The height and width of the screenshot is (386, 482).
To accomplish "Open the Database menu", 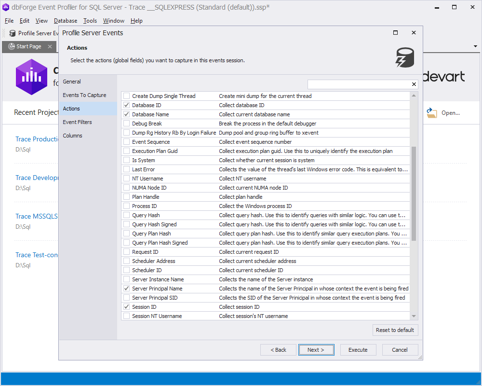I will (x=66, y=21).
